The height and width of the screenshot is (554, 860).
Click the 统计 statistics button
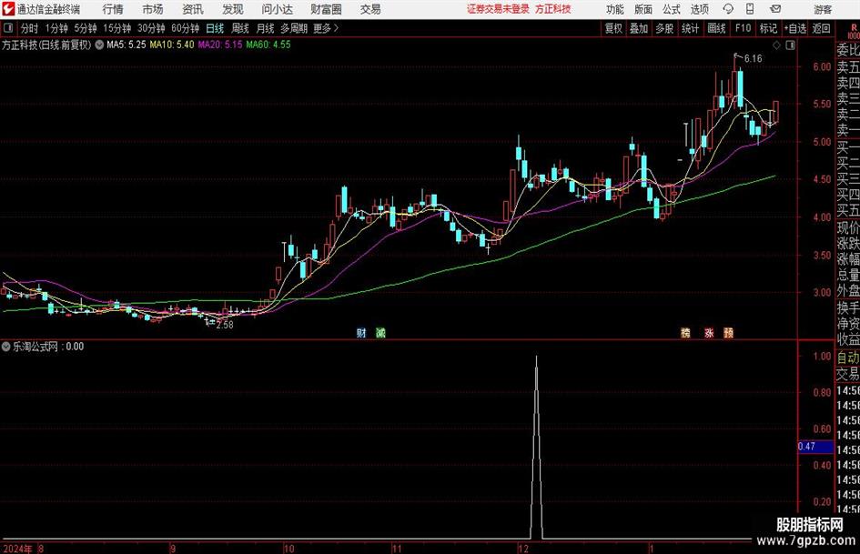(x=690, y=28)
